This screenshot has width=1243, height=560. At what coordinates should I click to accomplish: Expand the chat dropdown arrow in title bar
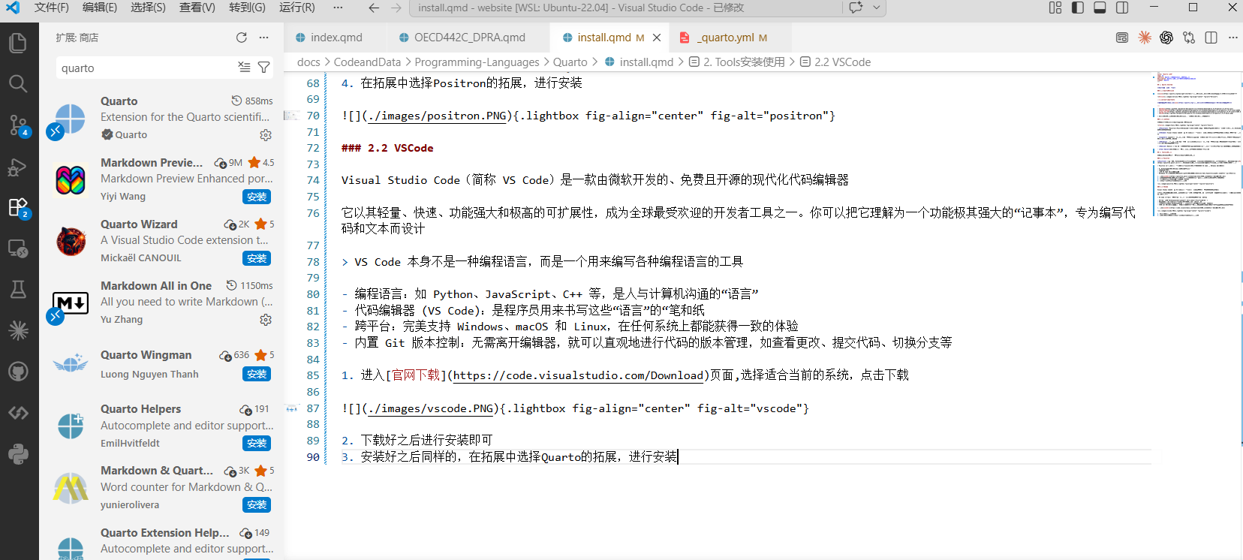point(876,8)
